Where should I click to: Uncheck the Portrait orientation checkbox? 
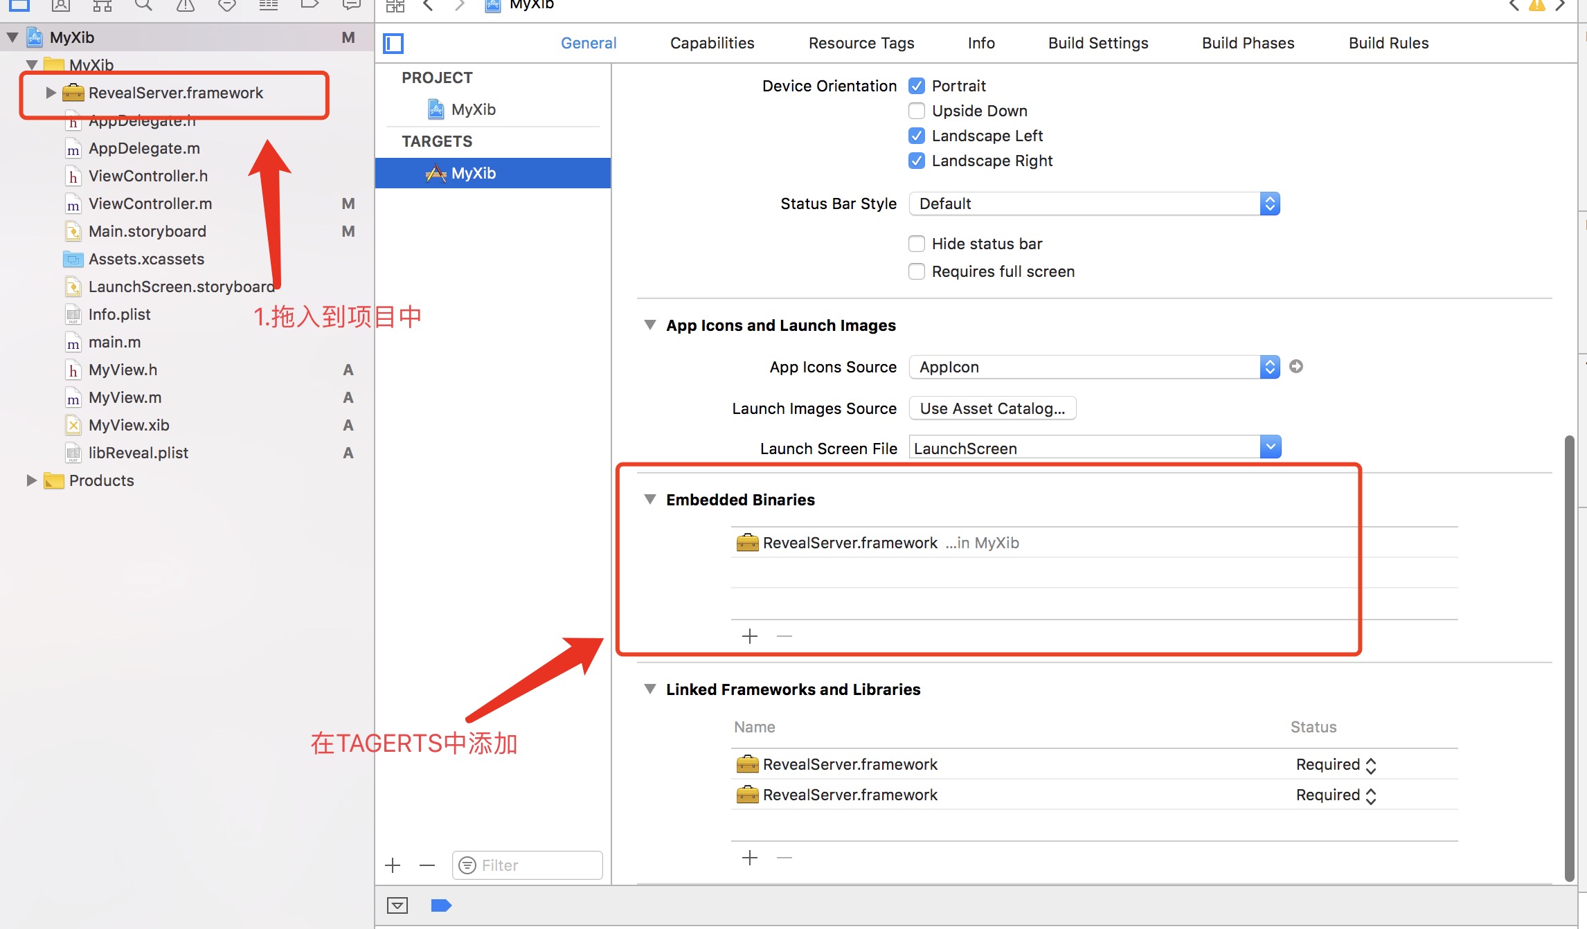tap(917, 86)
